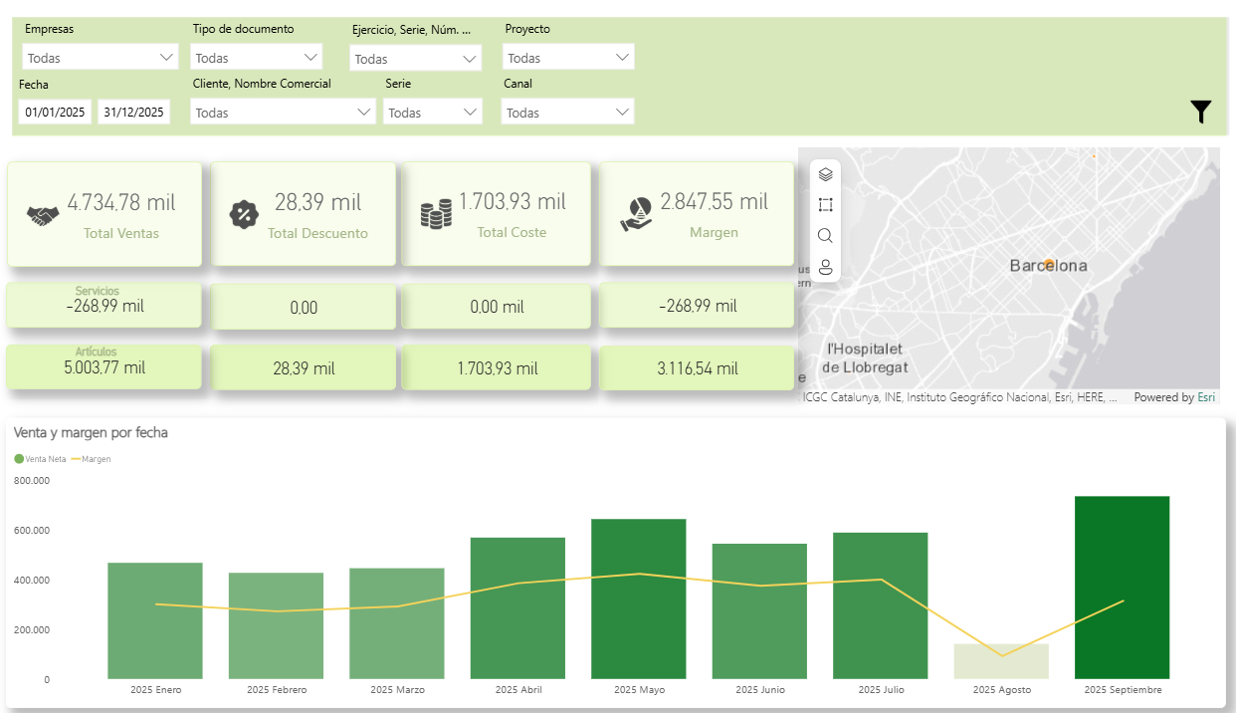Expand the Cliente, Nombre Comercial dropdown
The height and width of the screenshot is (713, 1236).
(x=284, y=113)
